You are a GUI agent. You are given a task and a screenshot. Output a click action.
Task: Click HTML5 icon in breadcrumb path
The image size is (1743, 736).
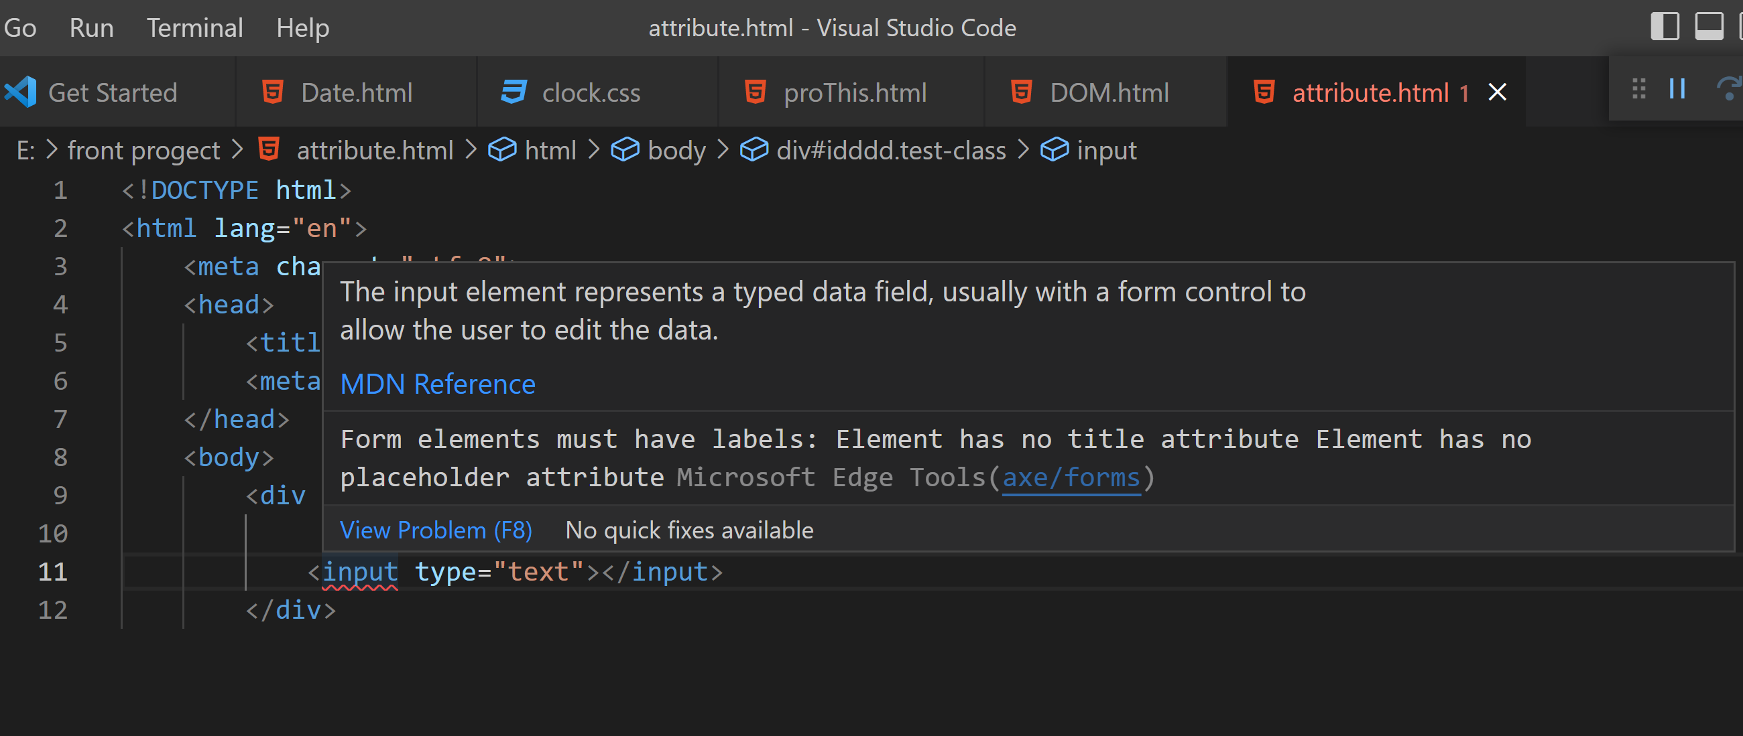[x=269, y=149]
